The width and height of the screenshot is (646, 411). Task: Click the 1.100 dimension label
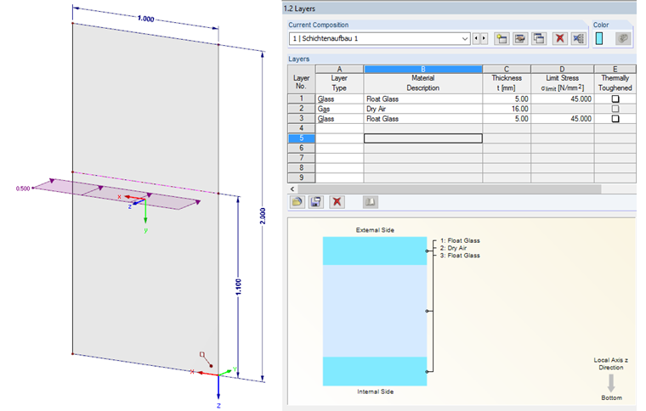pos(238,287)
